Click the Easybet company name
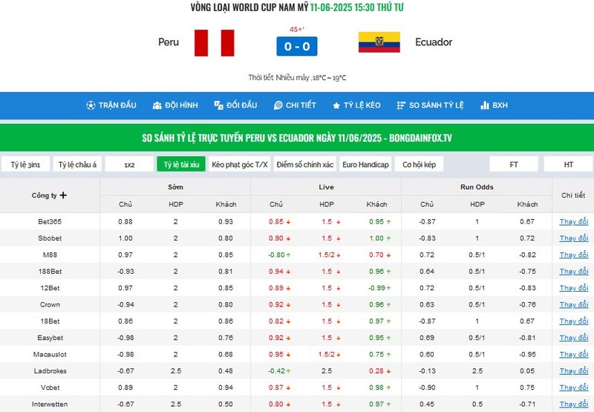This screenshot has width=594, height=412. [50, 338]
